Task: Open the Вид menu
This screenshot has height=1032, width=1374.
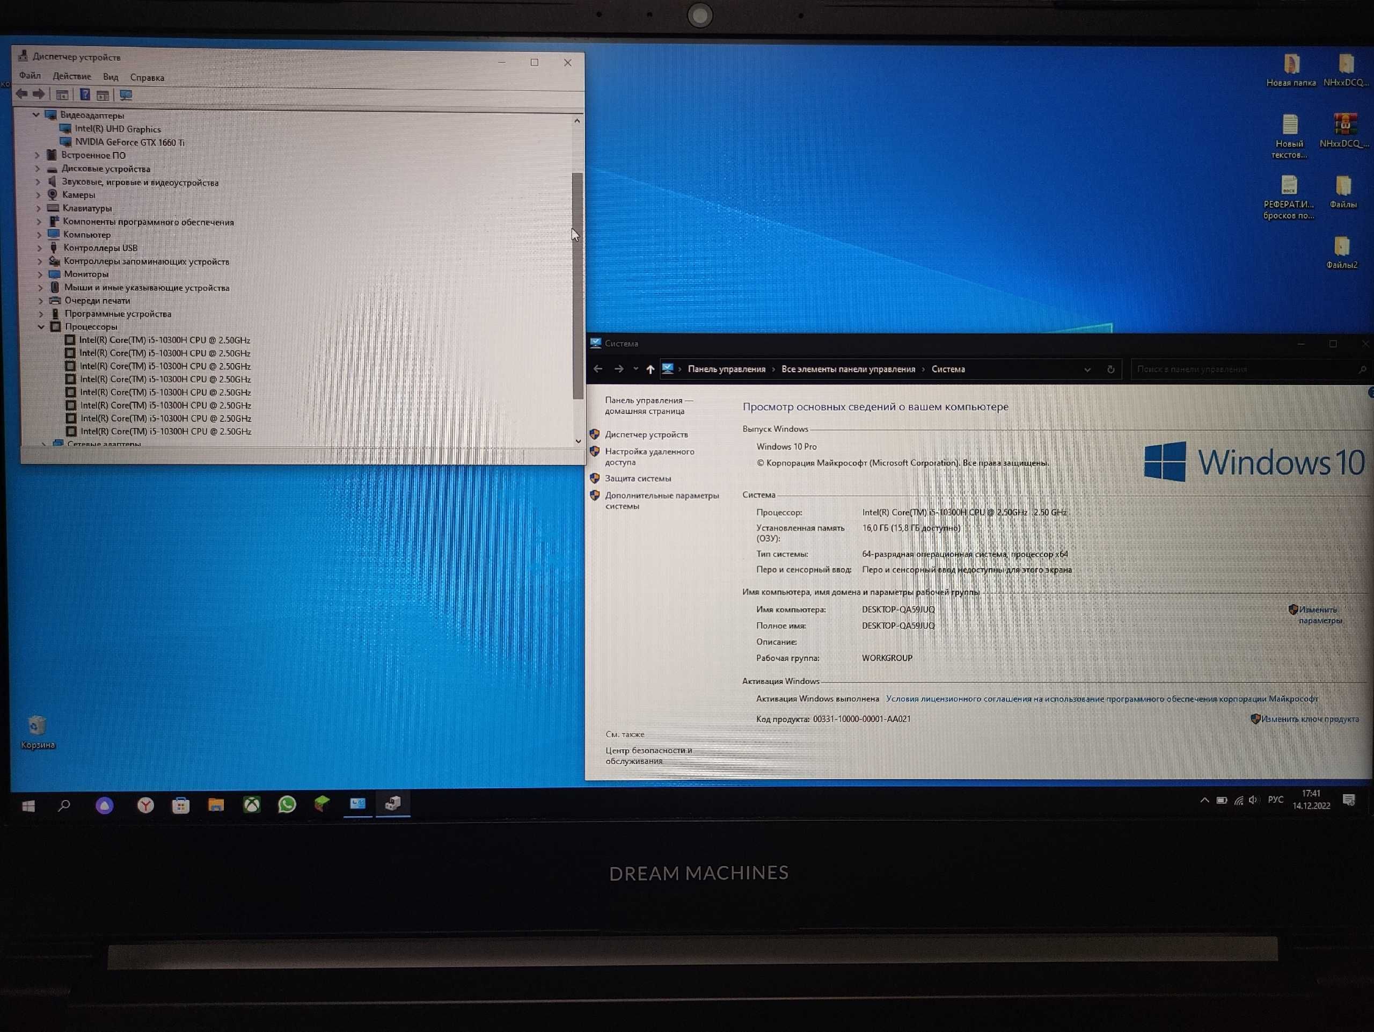Action: pos(111,77)
